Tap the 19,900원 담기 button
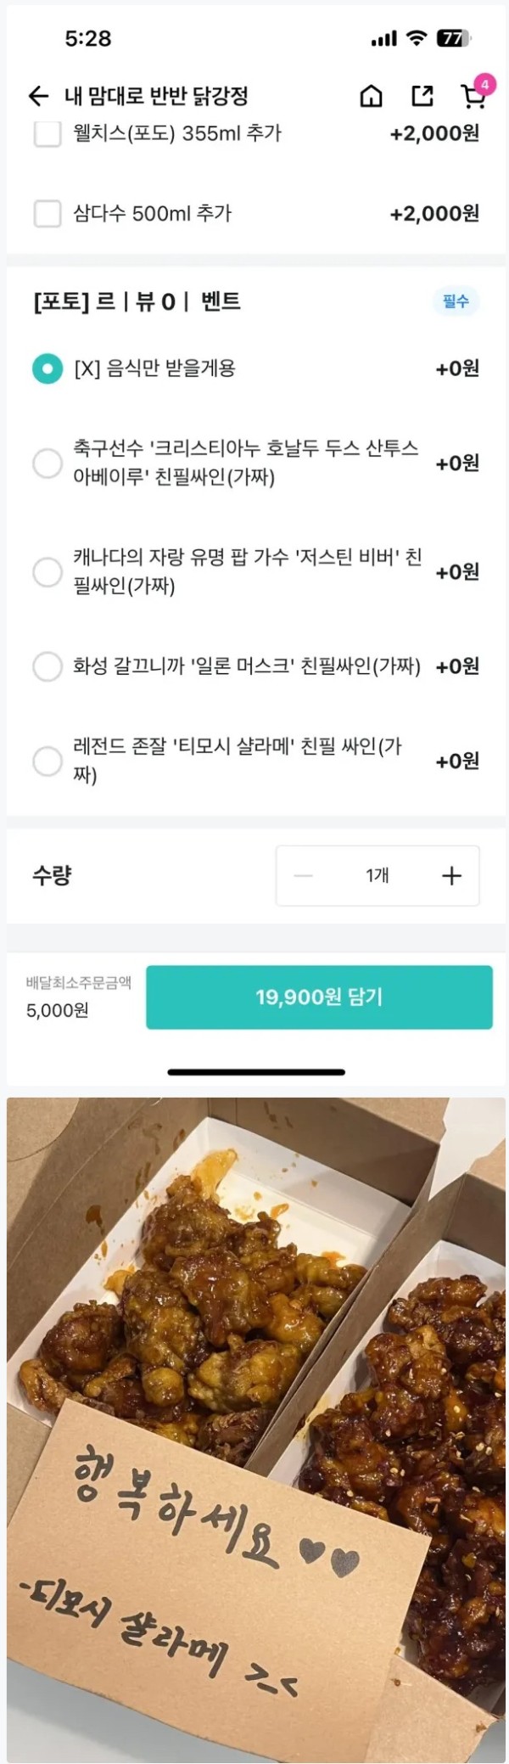The height and width of the screenshot is (1764, 509). coord(319,997)
